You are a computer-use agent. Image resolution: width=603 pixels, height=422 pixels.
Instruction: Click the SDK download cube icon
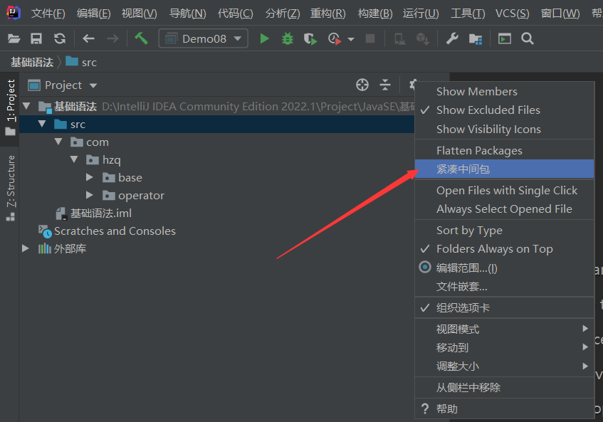[423, 39]
